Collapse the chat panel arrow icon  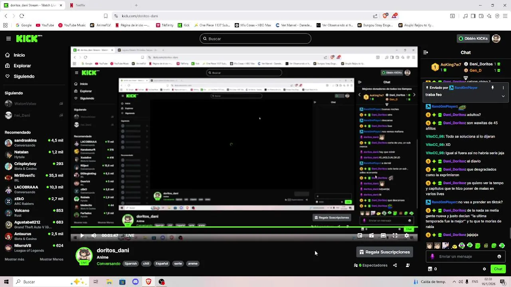point(426,52)
